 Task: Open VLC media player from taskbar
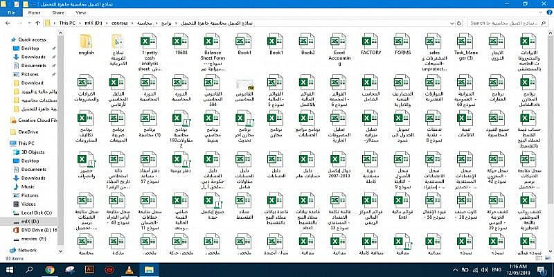point(129,270)
